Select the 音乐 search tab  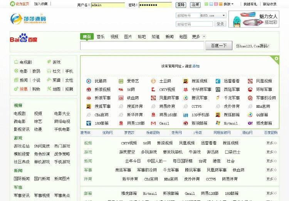coord(101,37)
